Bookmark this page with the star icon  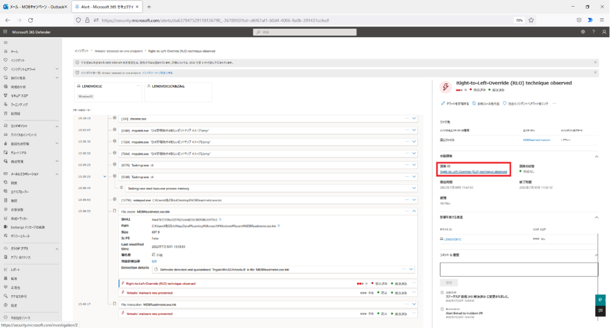coord(531,20)
